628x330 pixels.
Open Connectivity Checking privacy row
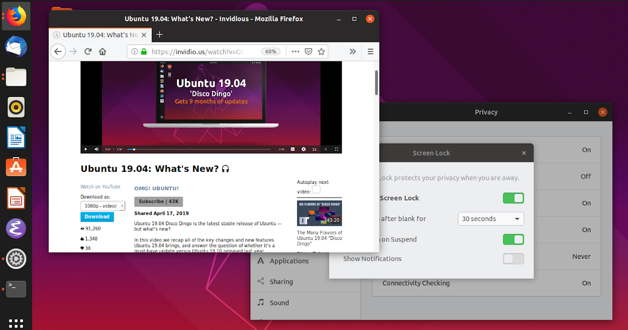487,283
